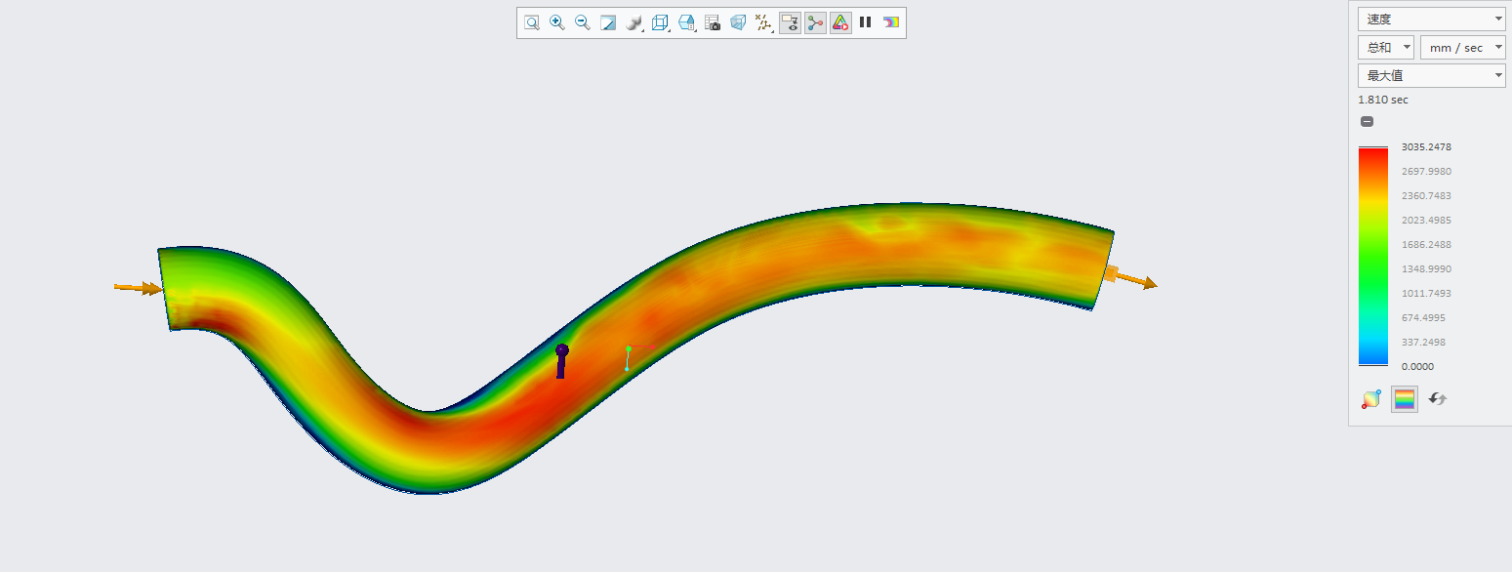Open the 最大值 dropdown
The image size is (1512, 572).
pyautogui.click(x=1431, y=76)
